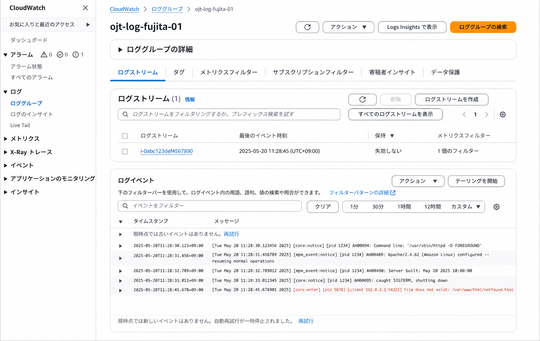This screenshot has height=341, width=540.
Task: Switch to the サブスクリプションフィルター tab
Action: pyautogui.click(x=313, y=72)
